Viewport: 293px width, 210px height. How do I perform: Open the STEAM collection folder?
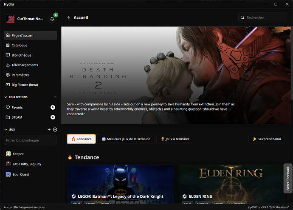pos(31,117)
